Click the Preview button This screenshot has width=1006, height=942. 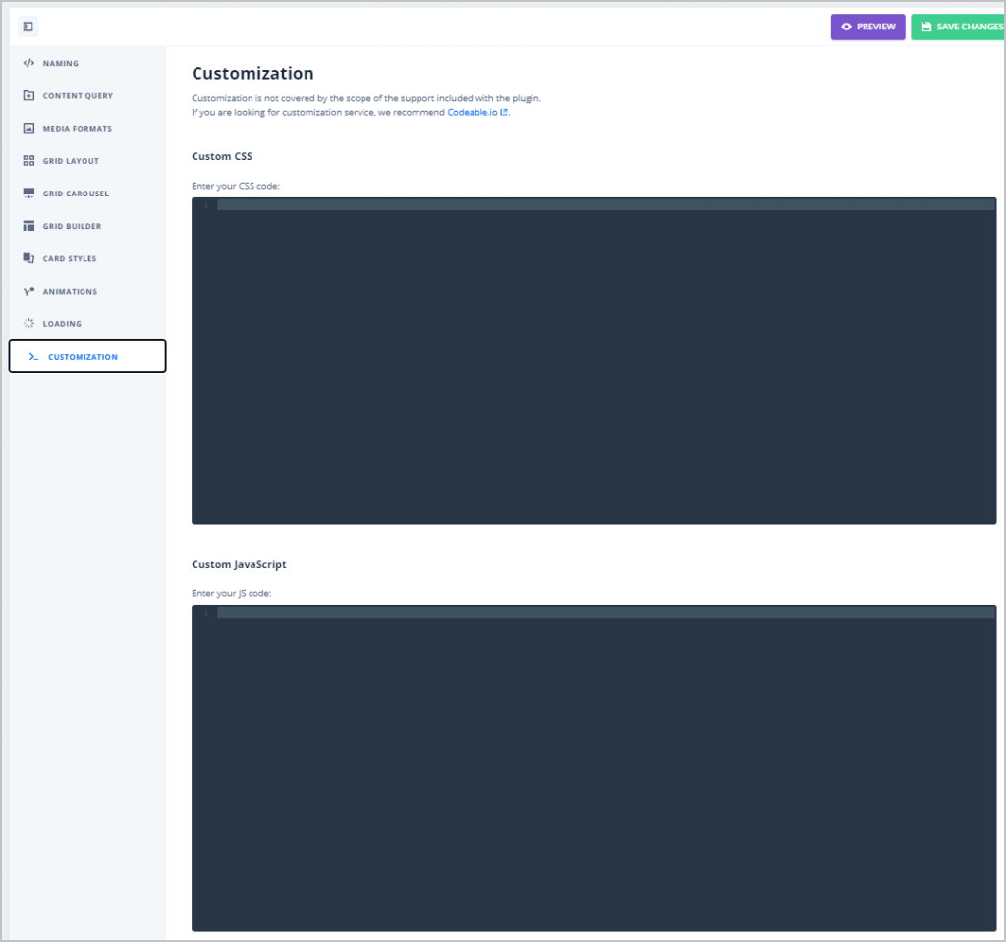[x=867, y=27]
